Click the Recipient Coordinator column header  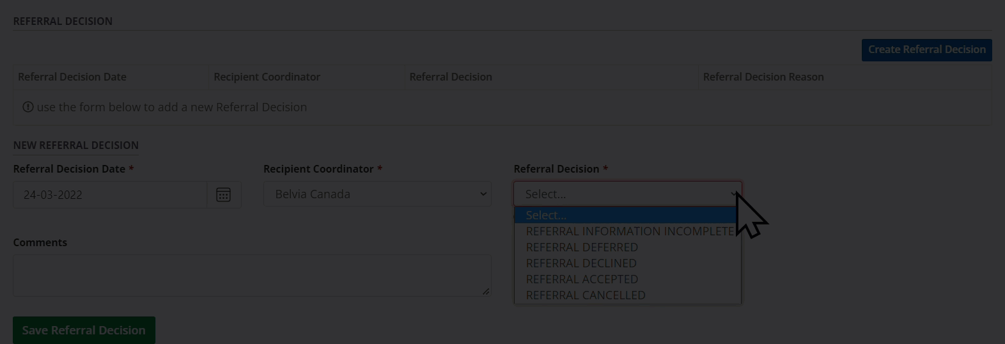point(267,77)
